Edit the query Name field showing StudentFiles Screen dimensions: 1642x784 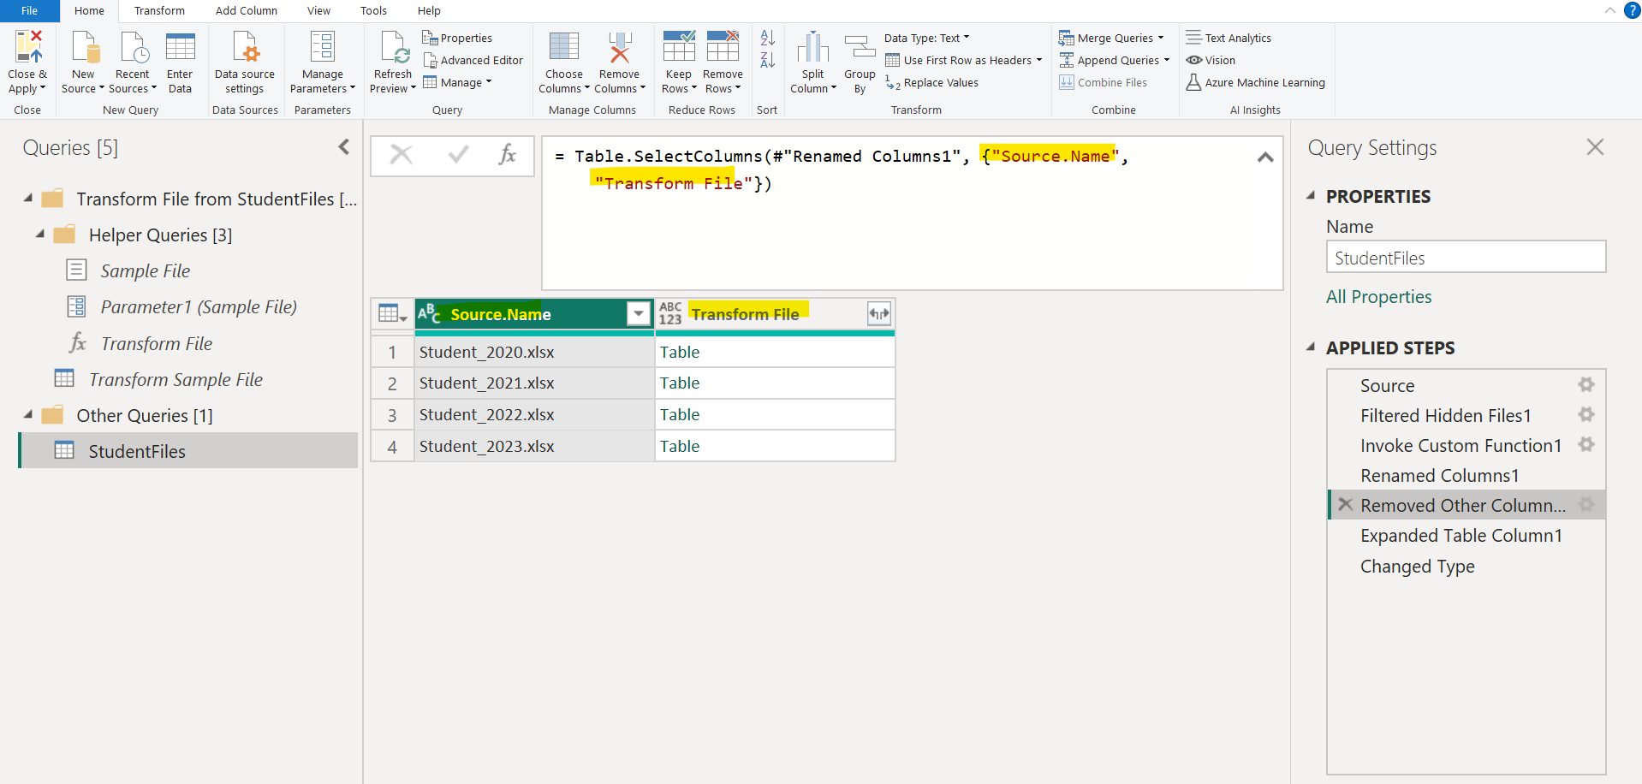coord(1465,257)
